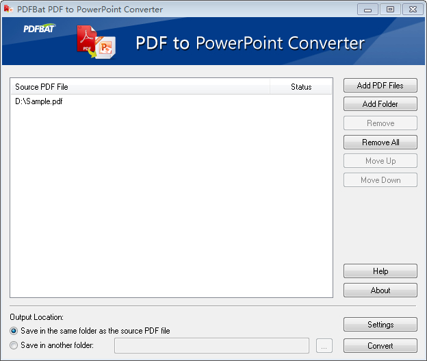Minimize the PDFBat converter window

pos(367,10)
